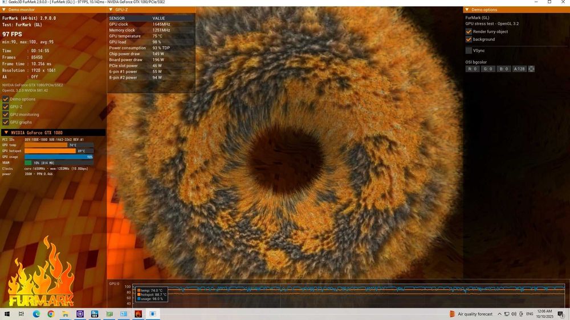Click the Board power draw 196 W row

click(151, 60)
